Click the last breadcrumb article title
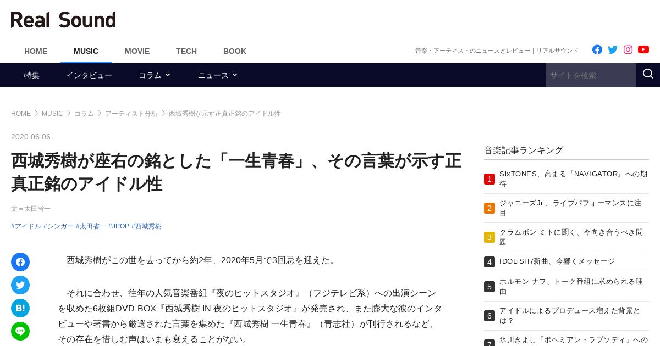Image resolution: width=660 pixels, height=346 pixels. coord(225,114)
